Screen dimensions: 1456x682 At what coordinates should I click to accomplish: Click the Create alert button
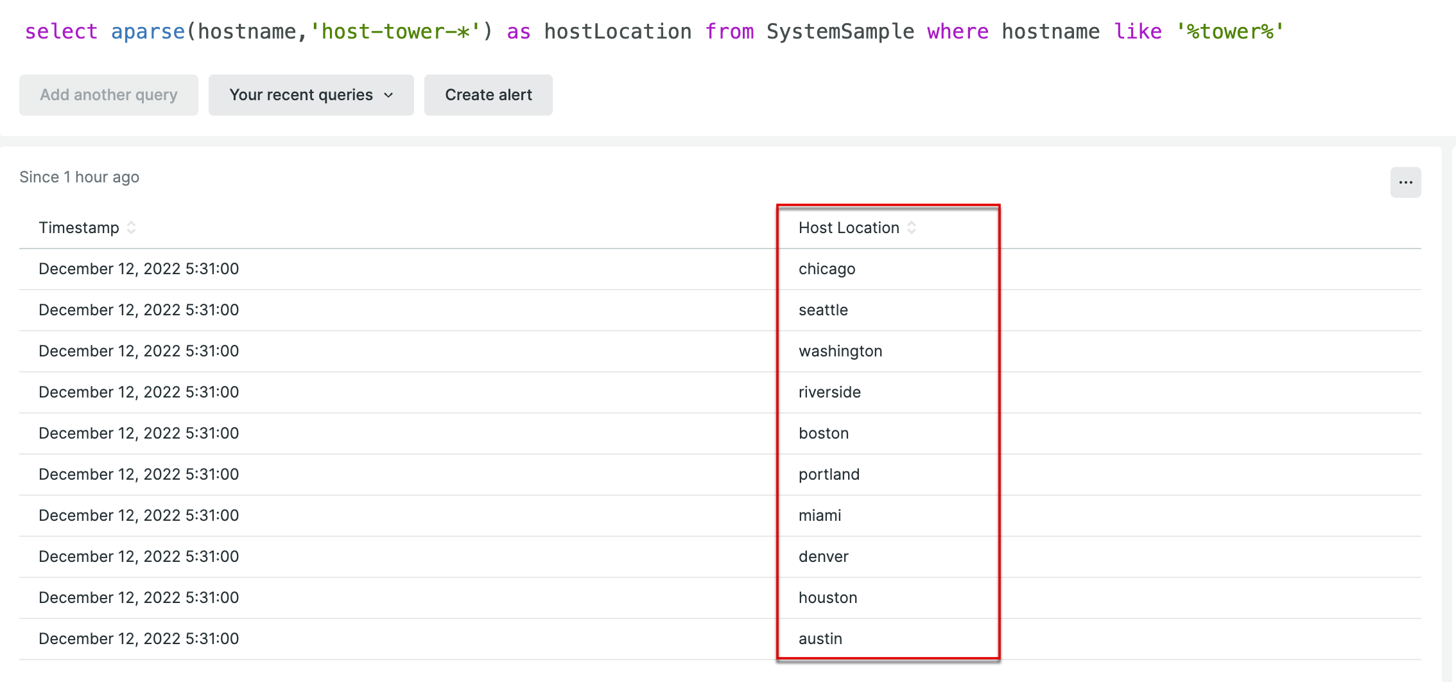coord(488,95)
